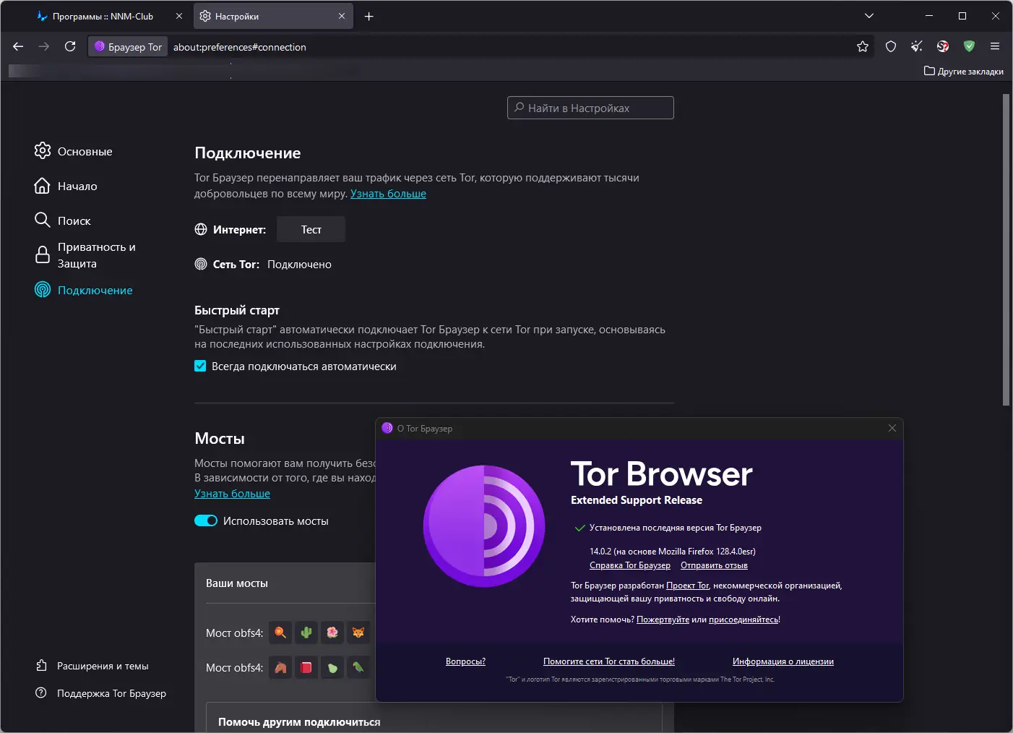Click the pink flower bridge emoji
This screenshot has width=1013, height=733.
(332, 633)
